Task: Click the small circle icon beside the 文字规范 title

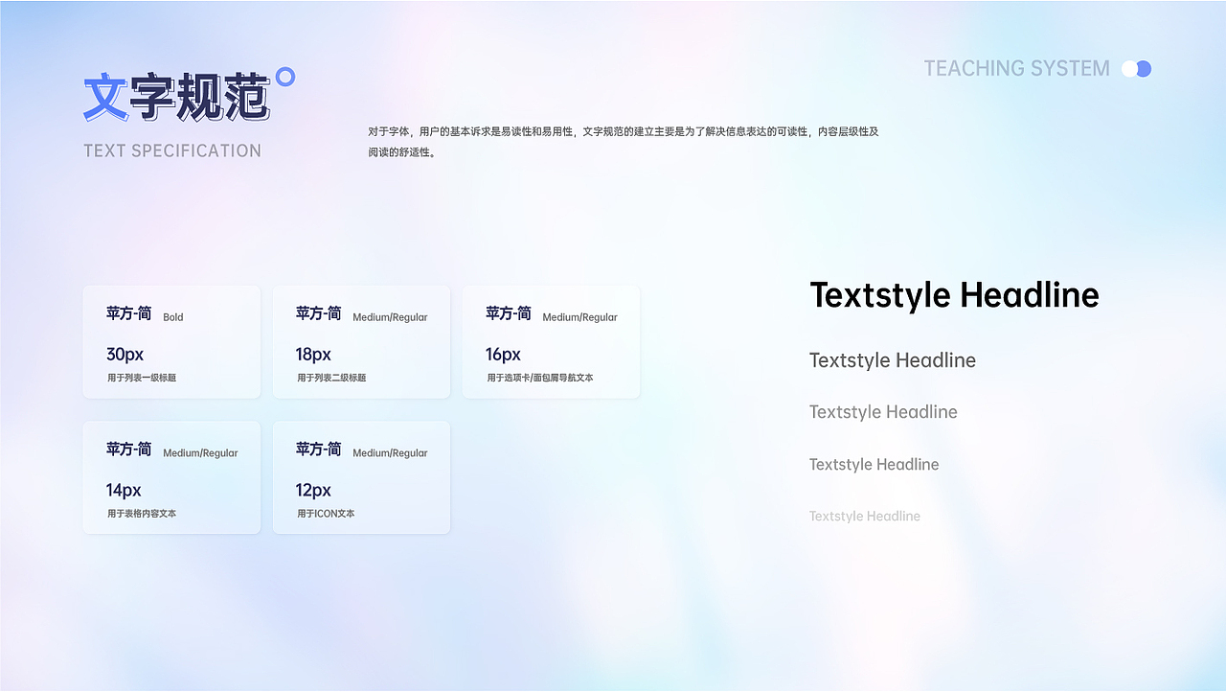Action: coord(284,77)
